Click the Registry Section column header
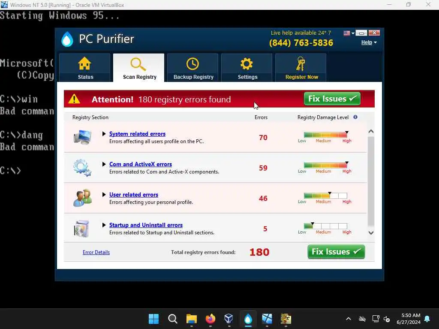 pos(90,117)
